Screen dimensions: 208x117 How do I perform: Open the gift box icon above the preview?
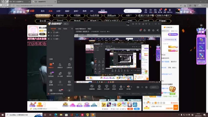point(140,30)
